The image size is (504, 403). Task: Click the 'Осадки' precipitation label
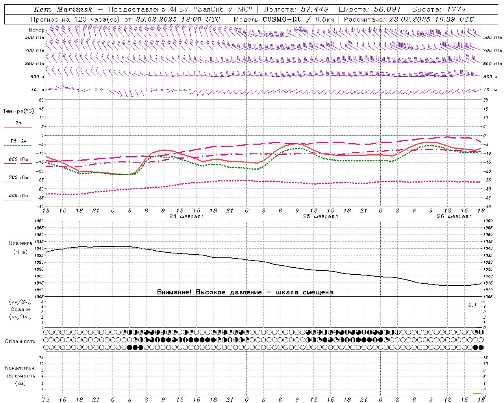(20, 309)
